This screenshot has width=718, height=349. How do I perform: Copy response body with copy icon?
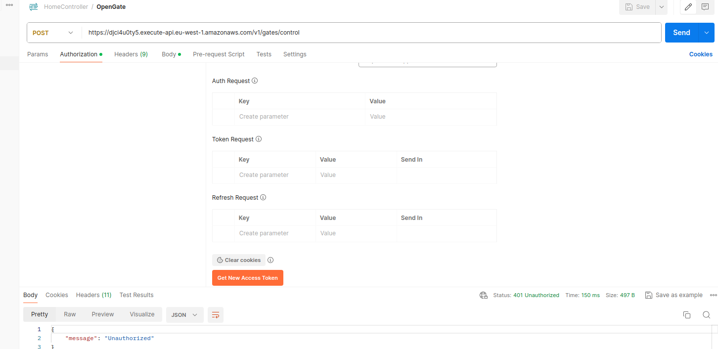pyautogui.click(x=686, y=315)
